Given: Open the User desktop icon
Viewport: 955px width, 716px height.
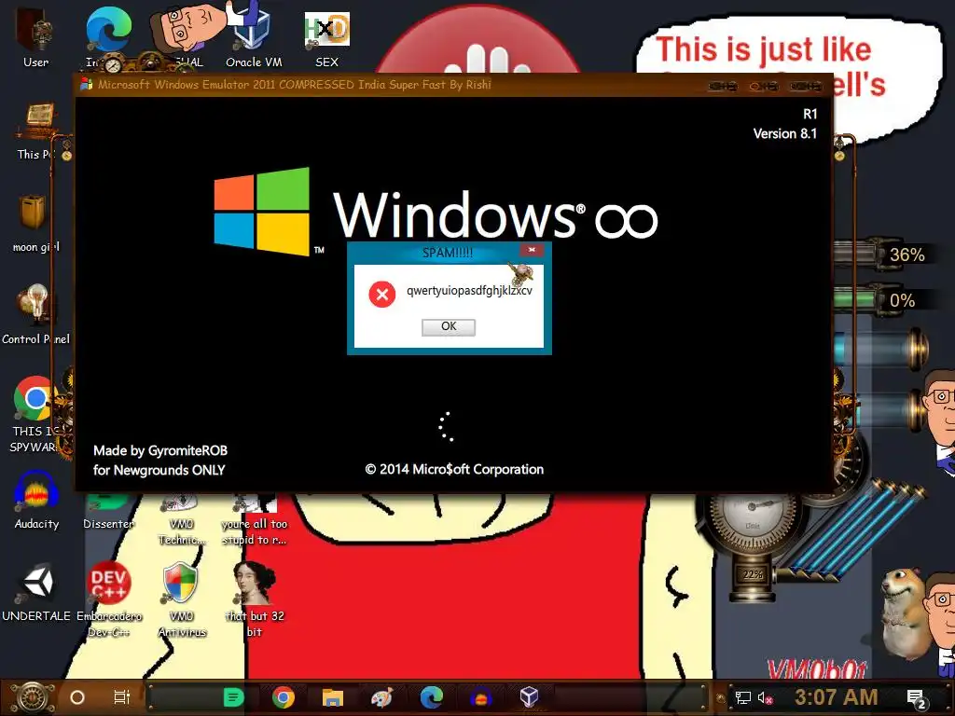Looking at the screenshot, I should pyautogui.click(x=35, y=36).
